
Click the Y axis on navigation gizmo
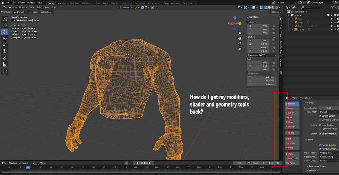click(240, 23)
